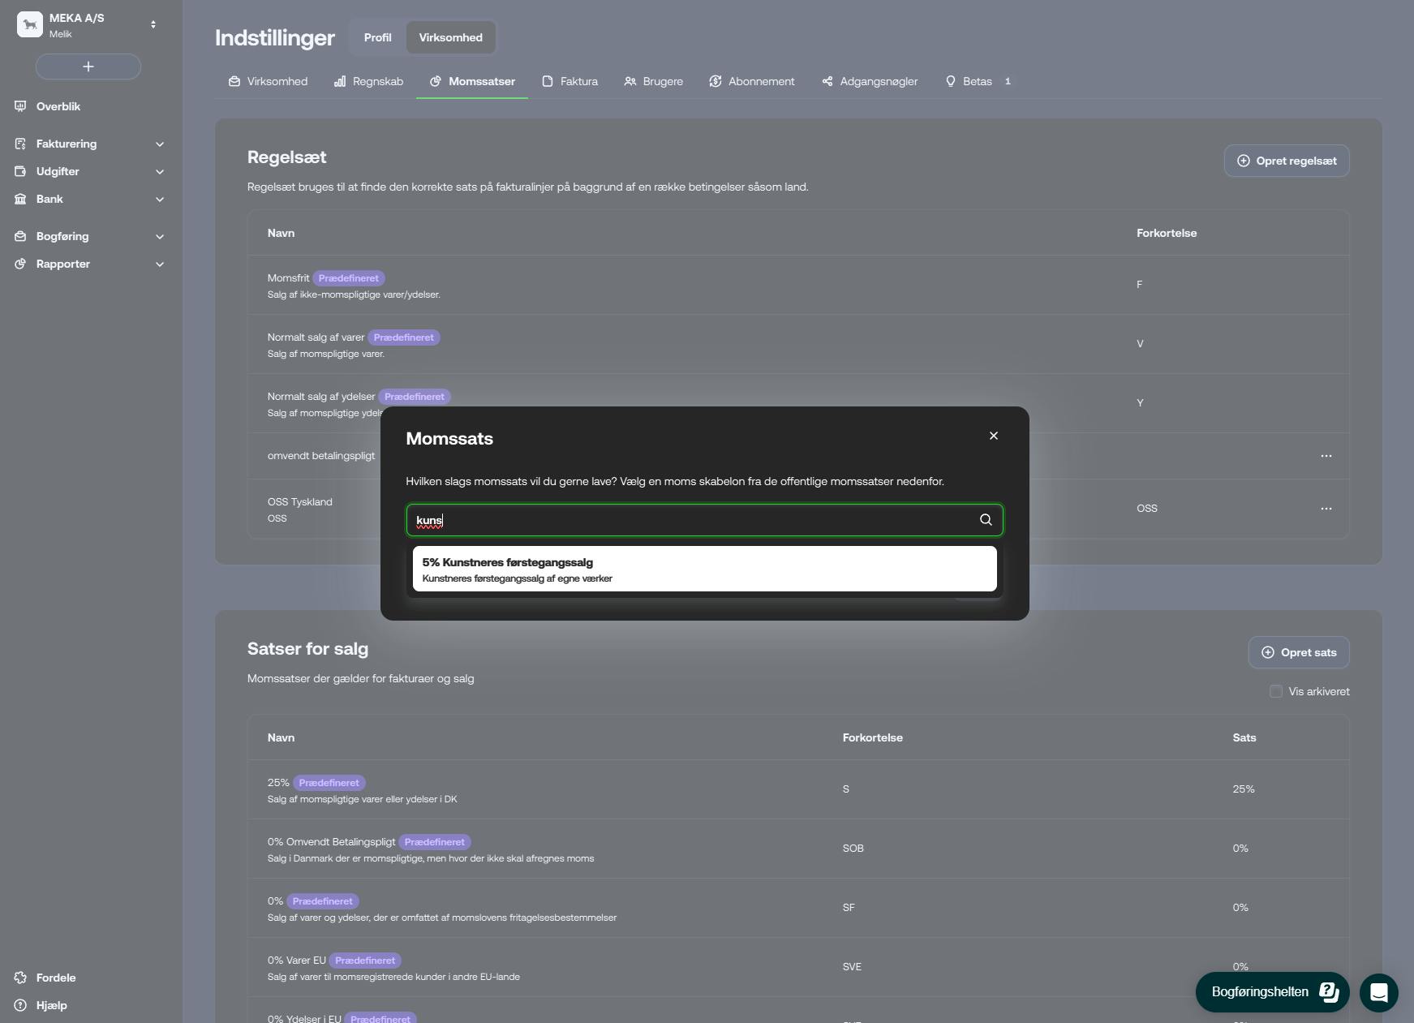
Task: Click the Hjælp question mark icon
Action: [x=20, y=1005]
